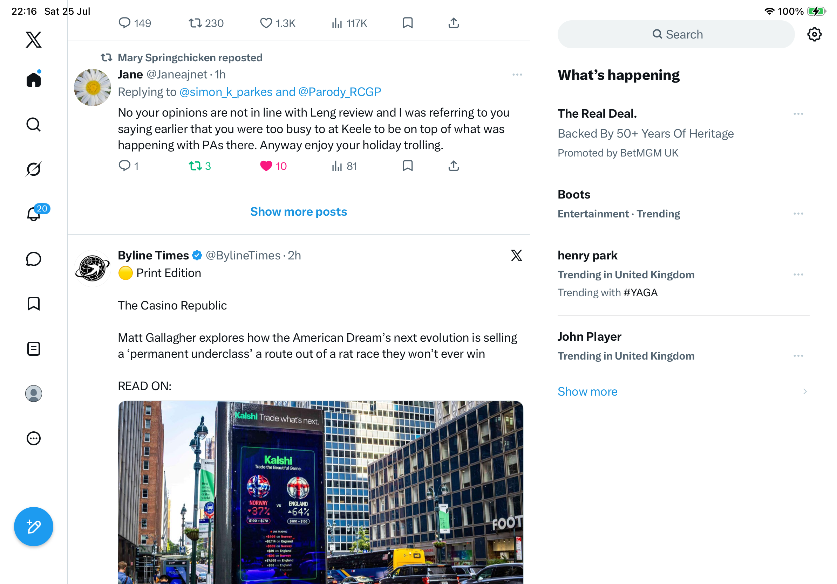This screenshot has height=584, width=837.
Task: Open trends settings gear icon
Action: tap(814, 34)
